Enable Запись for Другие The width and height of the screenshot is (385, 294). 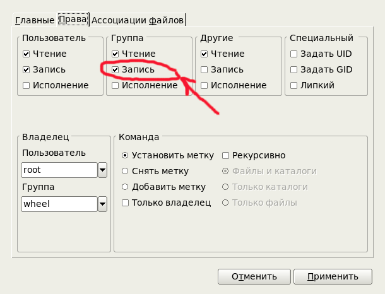point(204,69)
